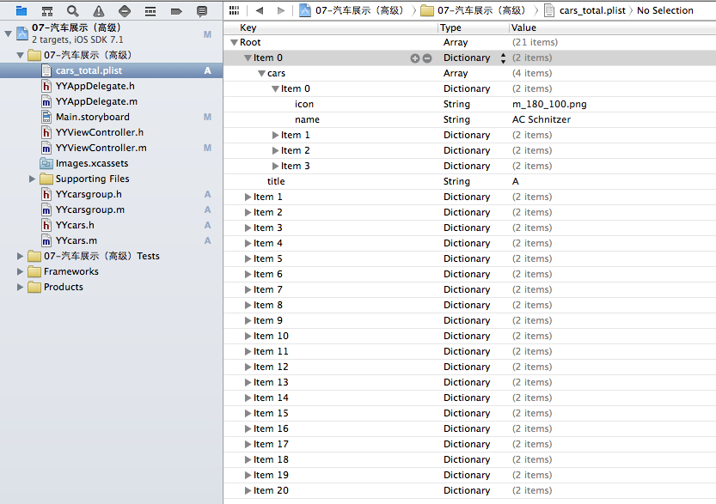The height and width of the screenshot is (504, 716).
Task: Expand the Frameworks group
Action: [21, 272]
